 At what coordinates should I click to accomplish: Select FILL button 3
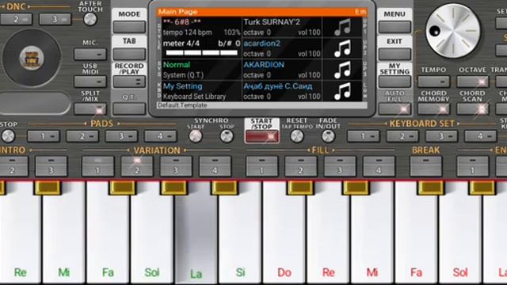click(x=340, y=166)
